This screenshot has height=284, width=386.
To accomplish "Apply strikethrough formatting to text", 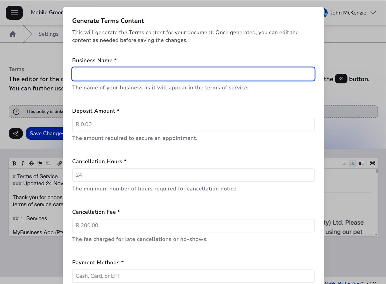I will pyautogui.click(x=31, y=163).
